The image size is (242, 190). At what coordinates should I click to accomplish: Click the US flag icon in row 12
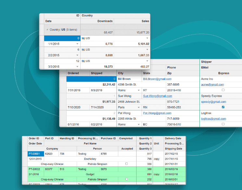pyautogui.click(x=83, y=61)
